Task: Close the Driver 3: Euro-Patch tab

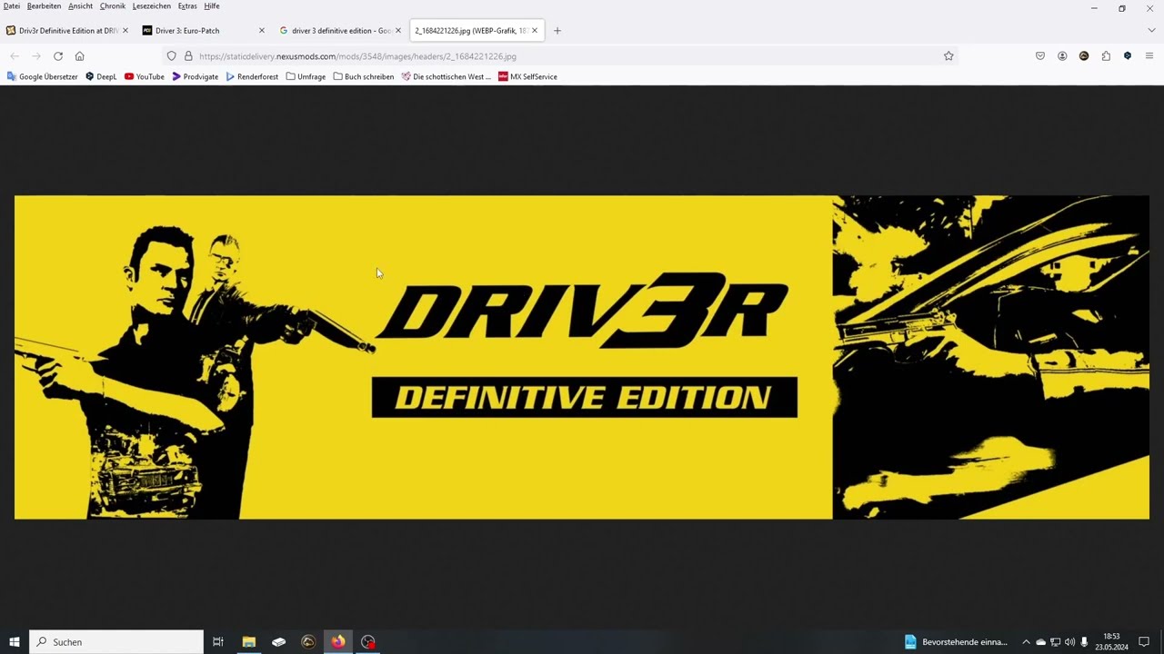Action: 262,31
